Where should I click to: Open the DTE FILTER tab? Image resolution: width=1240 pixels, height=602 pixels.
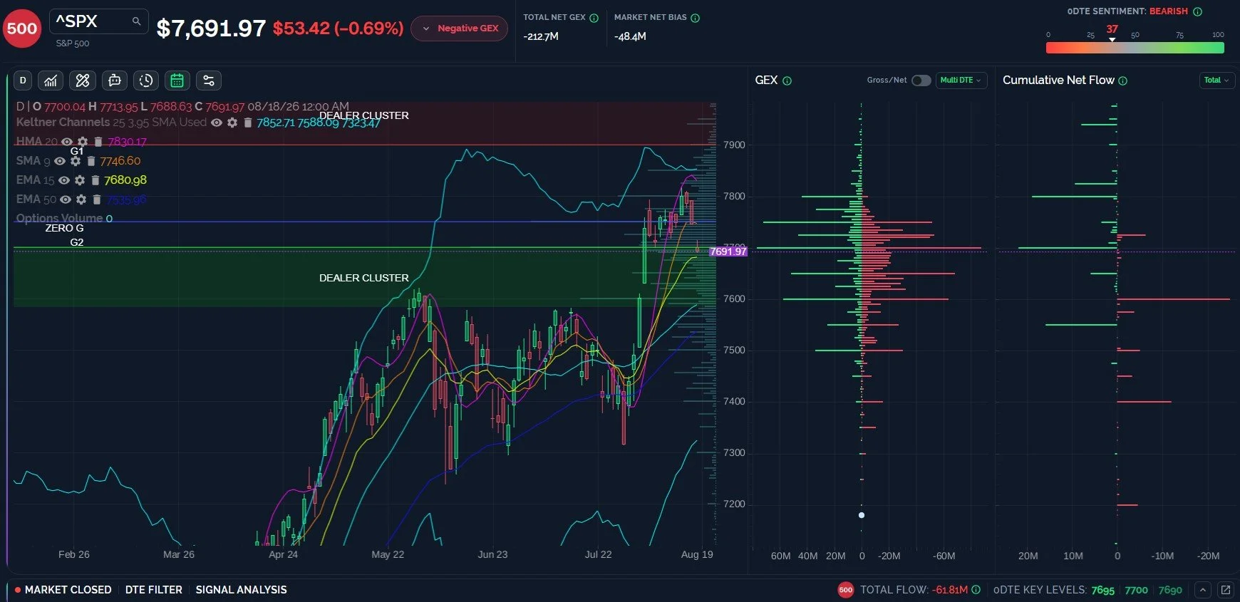154,590
